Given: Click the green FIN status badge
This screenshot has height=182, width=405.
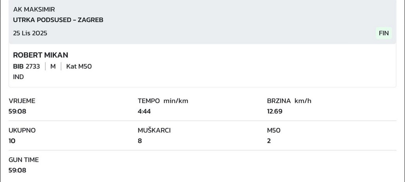Looking at the screenshot, I should [x=384, y=33].
